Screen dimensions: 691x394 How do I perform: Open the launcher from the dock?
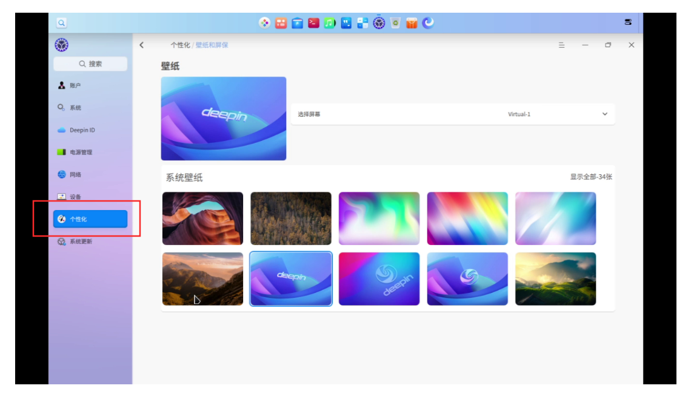264,23
